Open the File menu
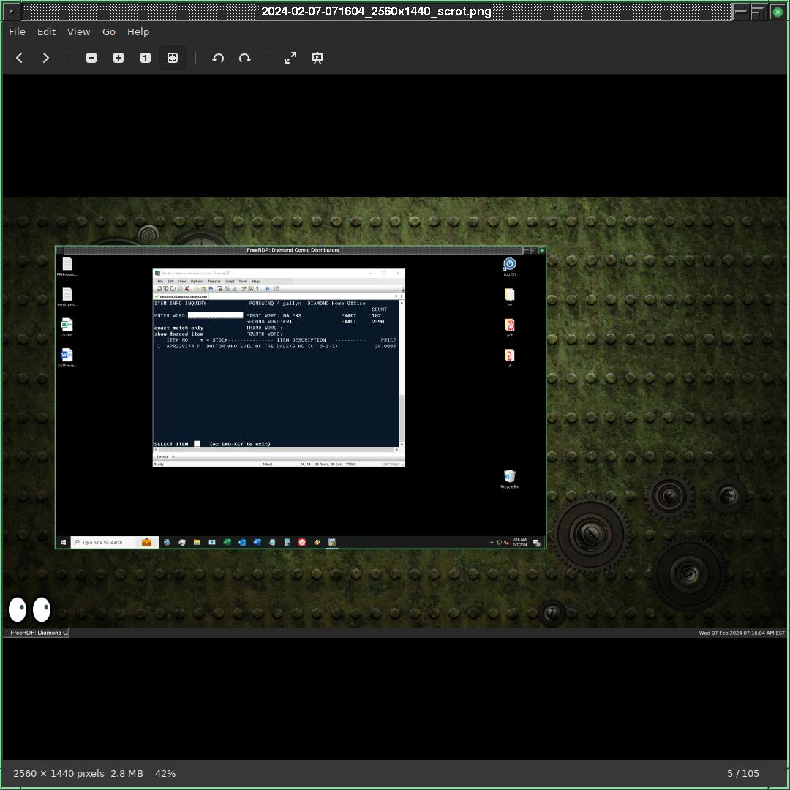 pos(17,31)
